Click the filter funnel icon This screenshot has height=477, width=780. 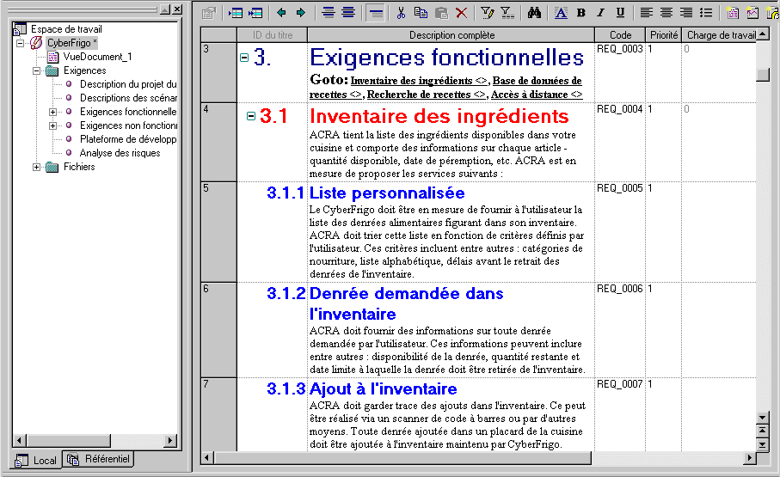(487, 12)
